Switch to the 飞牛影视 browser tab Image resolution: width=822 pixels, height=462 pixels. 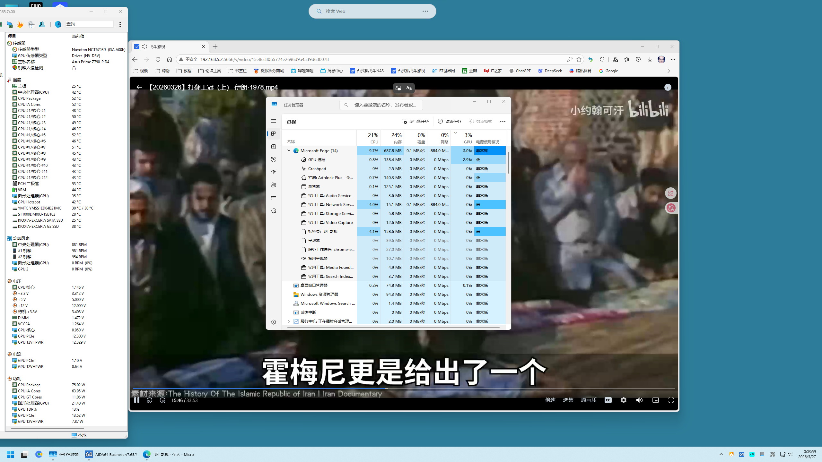pyautogui.click(x=167, y=47)
